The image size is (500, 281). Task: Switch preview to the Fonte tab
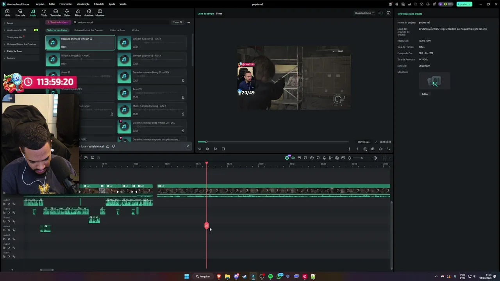click(219, 14)
